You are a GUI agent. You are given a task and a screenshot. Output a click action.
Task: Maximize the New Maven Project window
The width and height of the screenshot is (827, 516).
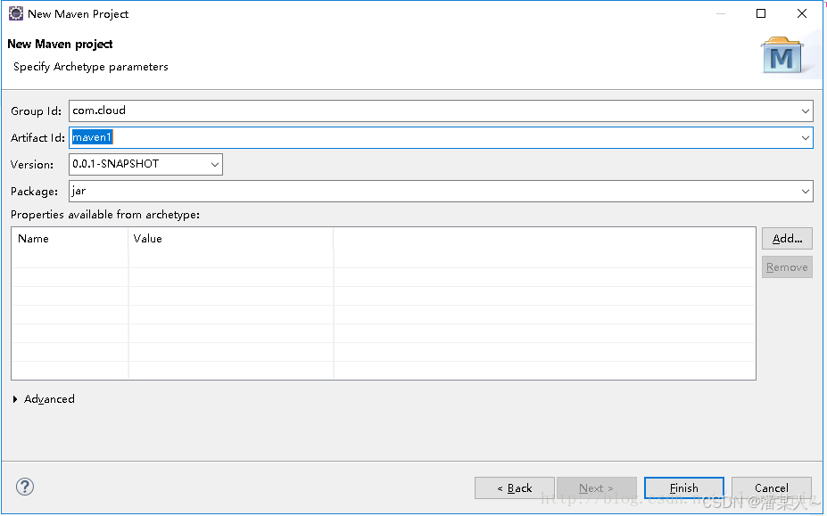pos(761,13)
